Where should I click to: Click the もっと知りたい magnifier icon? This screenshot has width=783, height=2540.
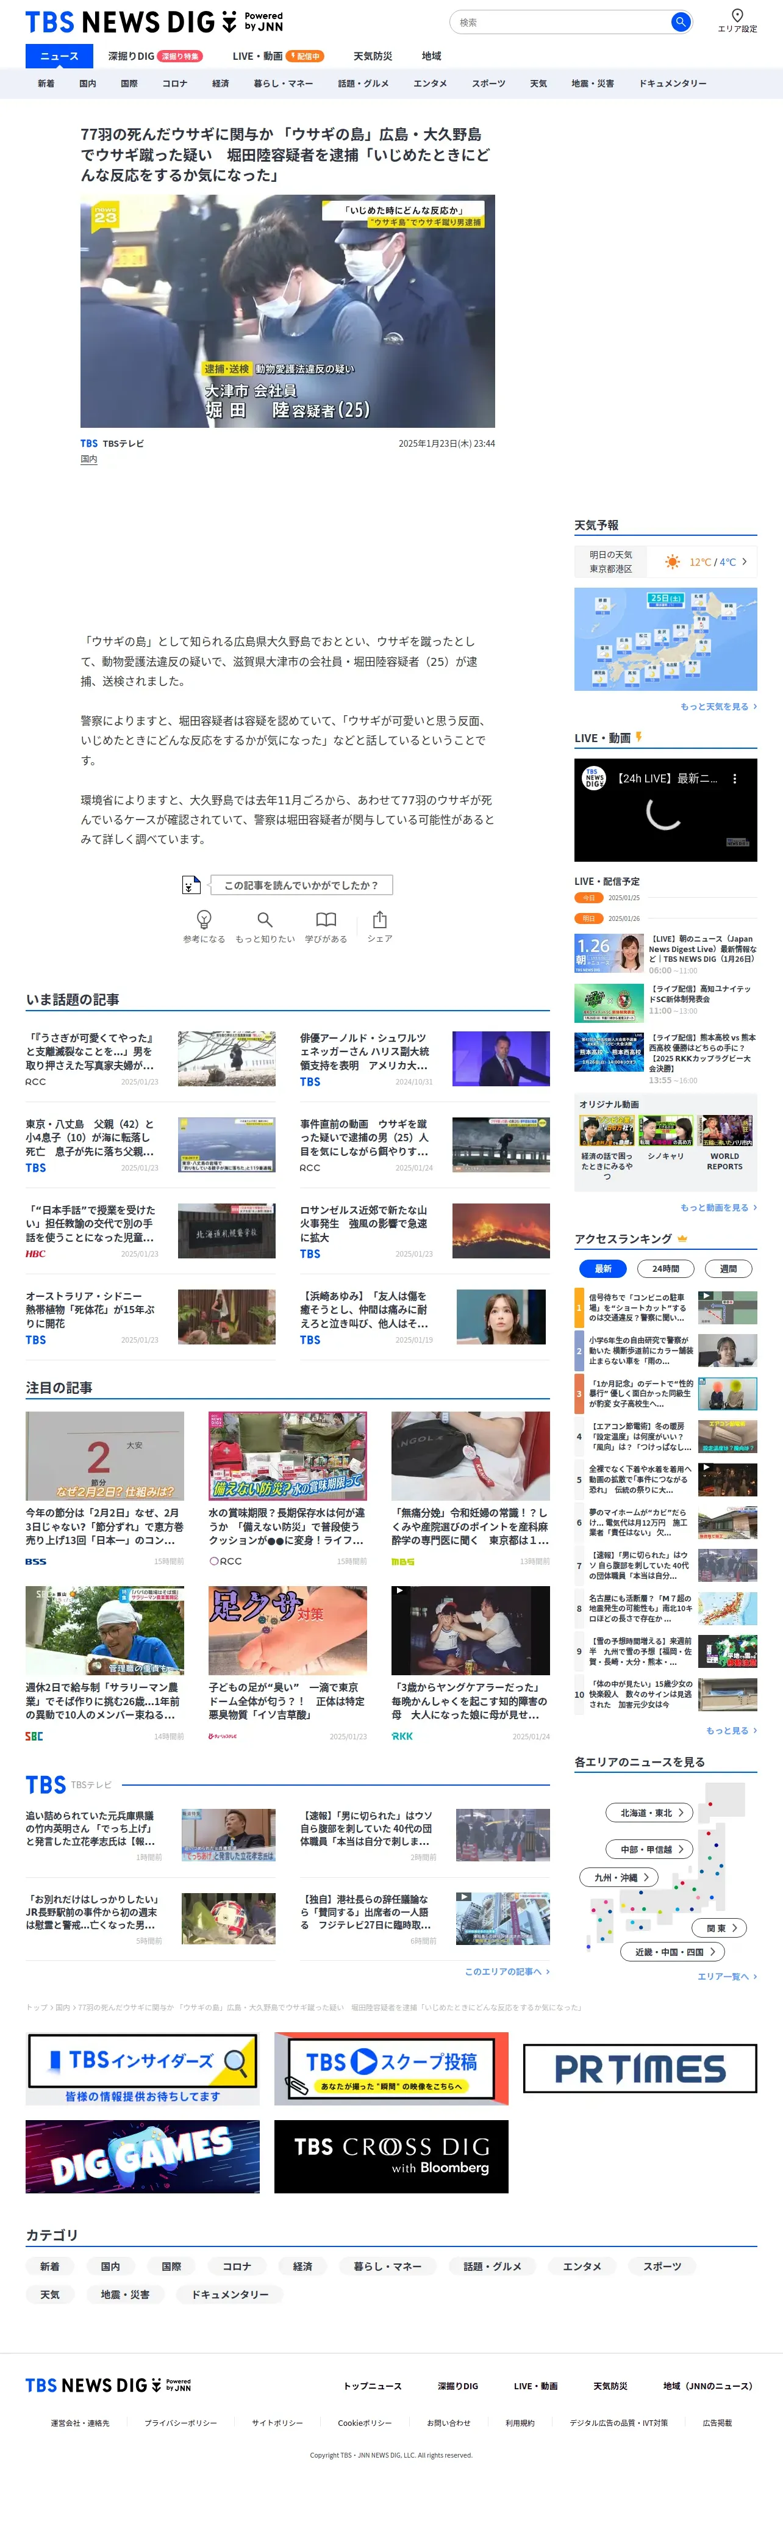click(x=265, y=919)
